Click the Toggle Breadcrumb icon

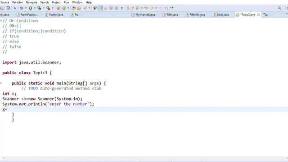(x=95, y=8)
